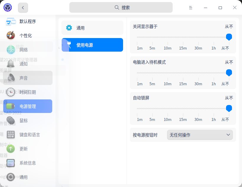Move the 自动锁屏 slider to 30m

coord(198,108)
